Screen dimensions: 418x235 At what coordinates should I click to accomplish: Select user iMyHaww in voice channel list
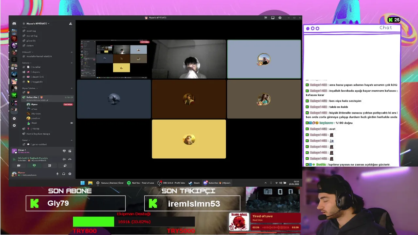click(x=50, y=114)
